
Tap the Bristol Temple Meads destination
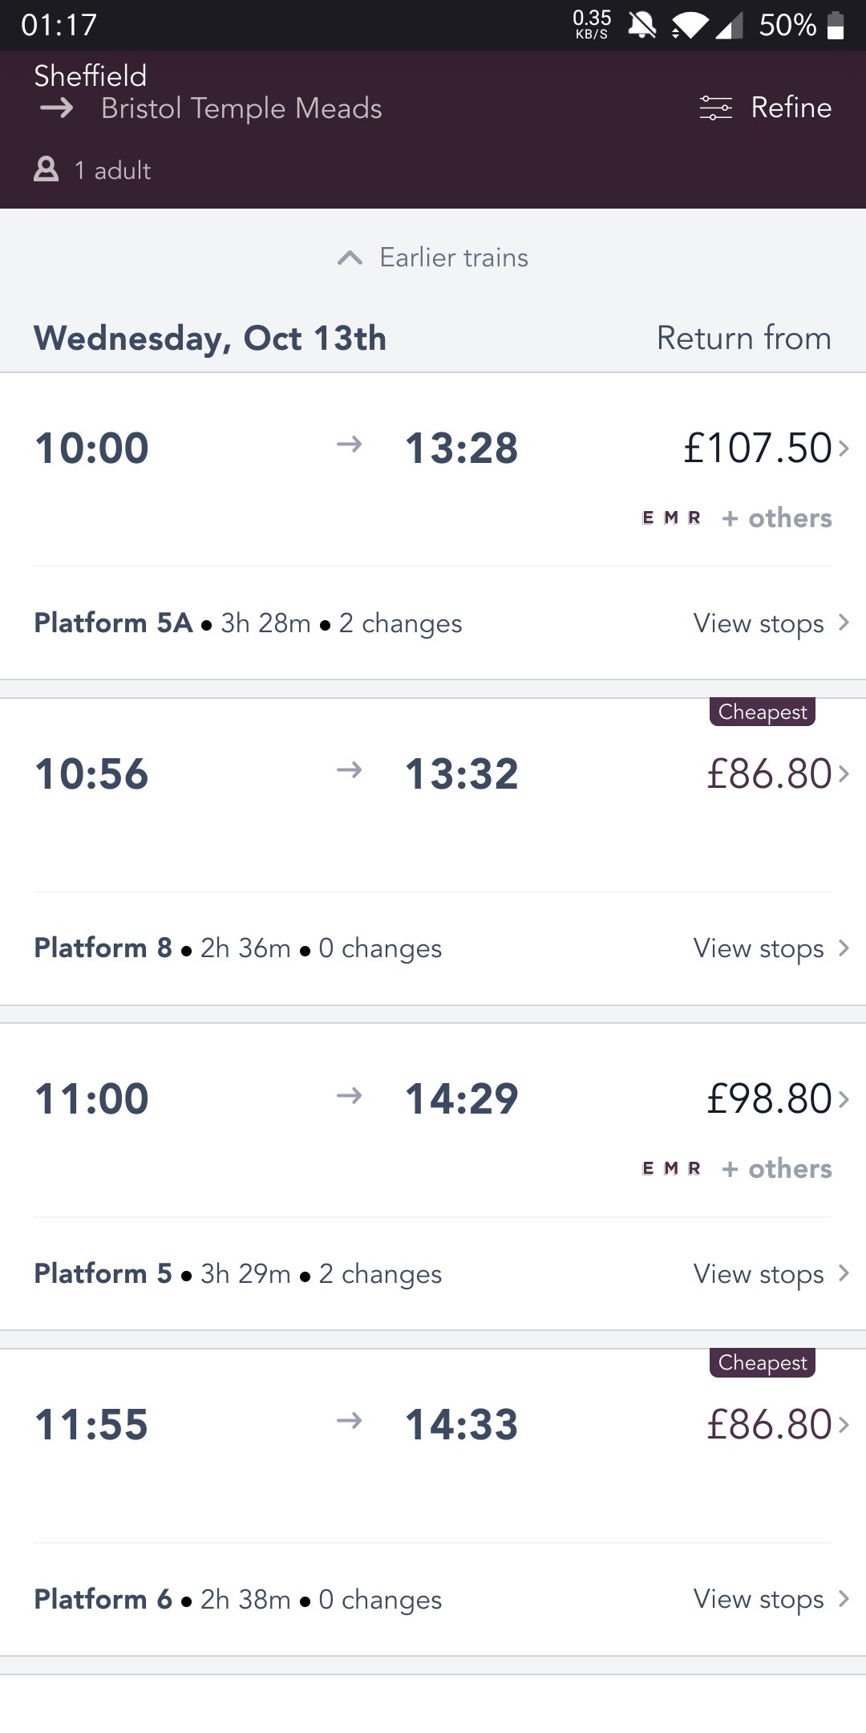pos(241,108)
